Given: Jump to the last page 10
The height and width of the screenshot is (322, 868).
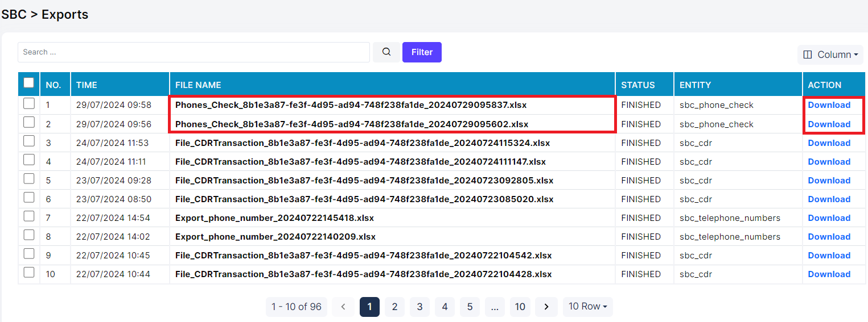Looking at the screenshot, I should (x=520, y=307).
